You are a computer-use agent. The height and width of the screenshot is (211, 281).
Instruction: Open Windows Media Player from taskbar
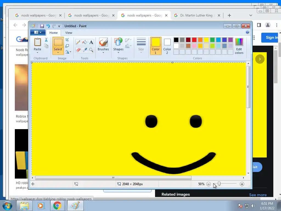tap(41, 206)
